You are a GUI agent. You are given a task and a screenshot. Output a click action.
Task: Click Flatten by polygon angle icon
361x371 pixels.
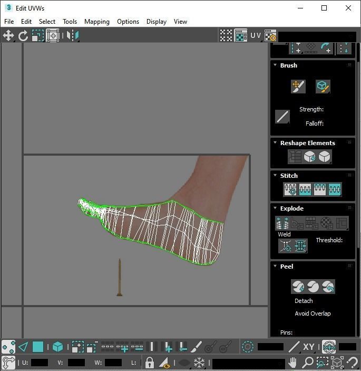pos(297,223)
